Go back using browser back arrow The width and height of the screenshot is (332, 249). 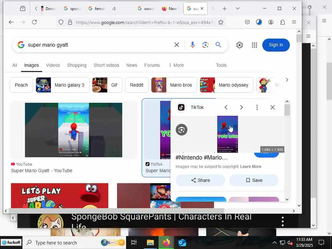(11, 22)
